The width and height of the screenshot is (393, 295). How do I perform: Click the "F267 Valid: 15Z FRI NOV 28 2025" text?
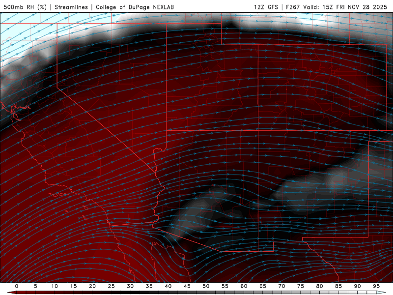click(x=337, y=7)
